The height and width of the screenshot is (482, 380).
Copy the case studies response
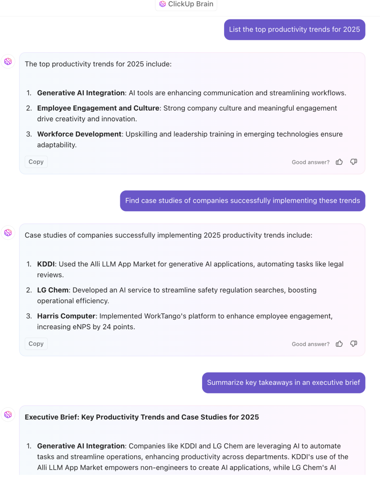tap(36, 343)
